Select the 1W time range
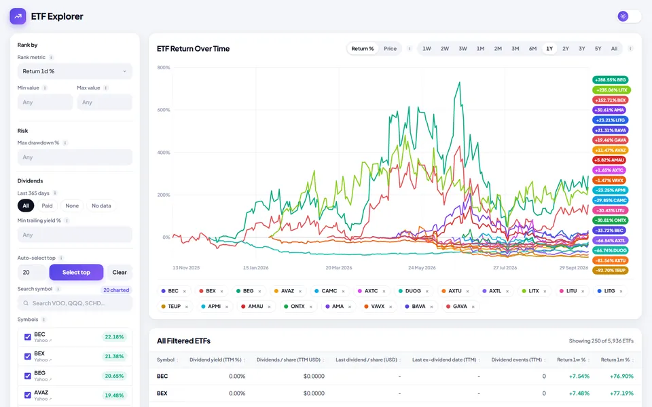 click(427, 49)
